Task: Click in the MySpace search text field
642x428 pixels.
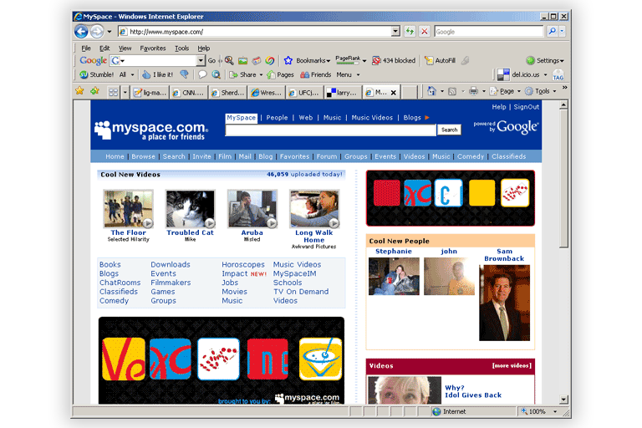Action: (330, 130)
